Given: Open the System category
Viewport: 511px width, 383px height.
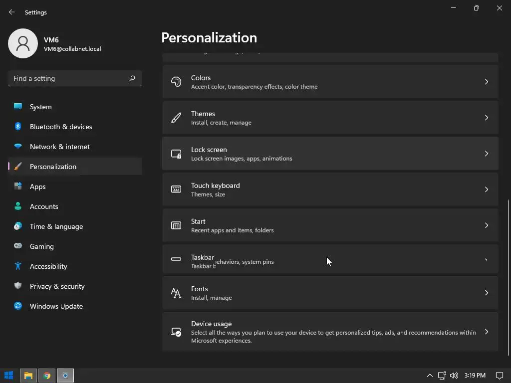Looking at the screenshot, I should point(41,107).
